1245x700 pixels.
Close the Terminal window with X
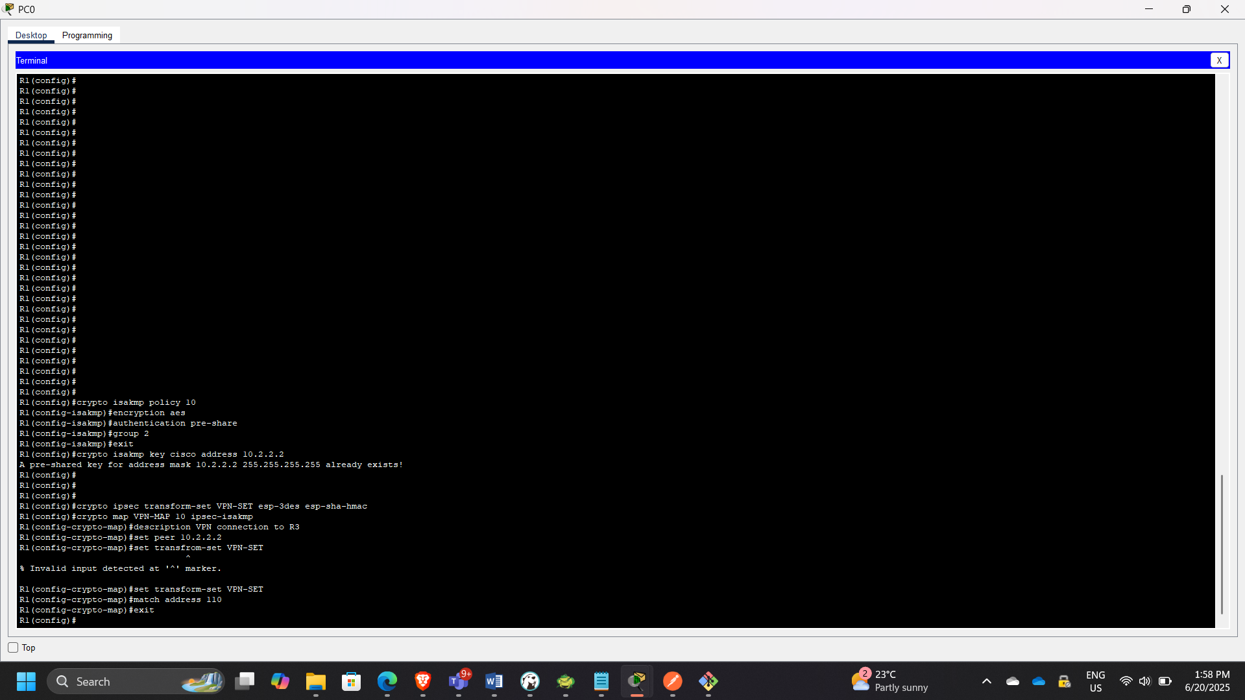[x=1220, y=60]
